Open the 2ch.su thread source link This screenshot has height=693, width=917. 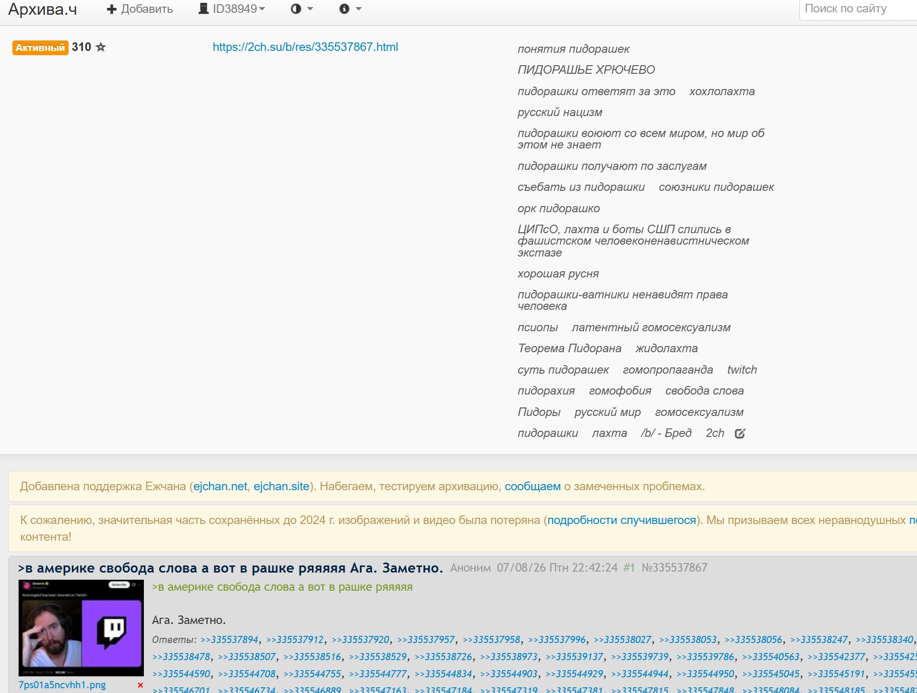[305, 47]
